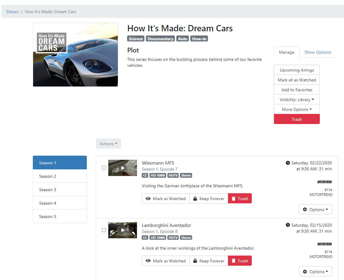The height and width of the screenshot is (280, 344).
Task: Select Season 3 in the season list
Action: point(60,190)
